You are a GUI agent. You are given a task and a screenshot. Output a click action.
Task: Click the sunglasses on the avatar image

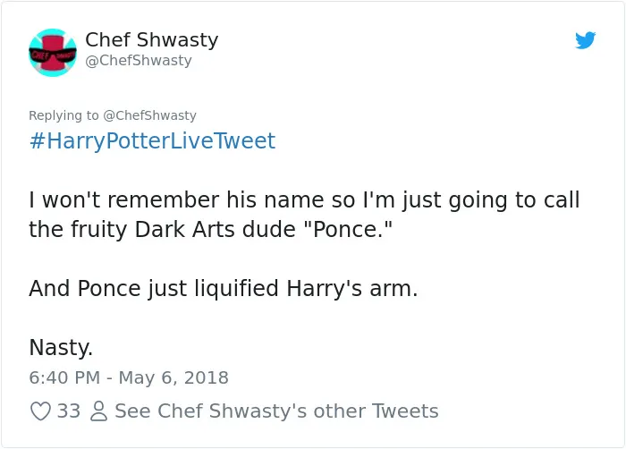[53, 55]
